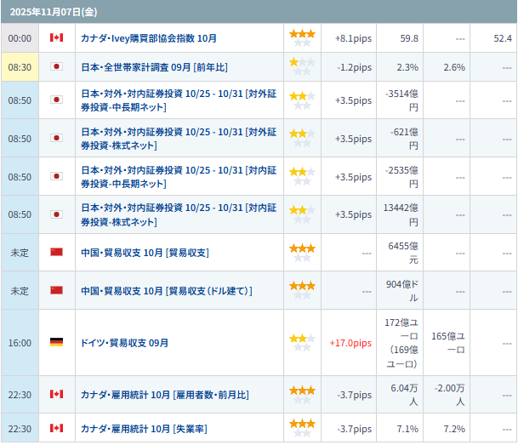Screen dimensions: 518x445
Task: Click three-star rating for Ivey購買部協会指数 row
Action: (x=302, y=38)
